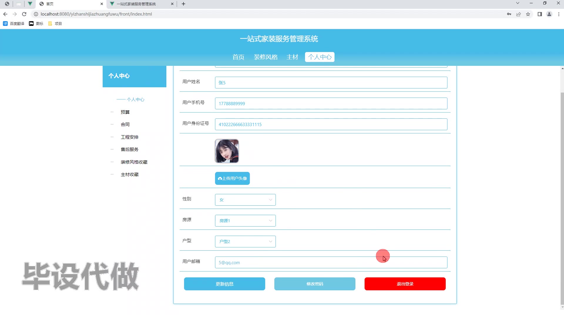Expand the 户型 dropdown
The image size is (564, 315).
pyautogui.click(x=245, y=242)
